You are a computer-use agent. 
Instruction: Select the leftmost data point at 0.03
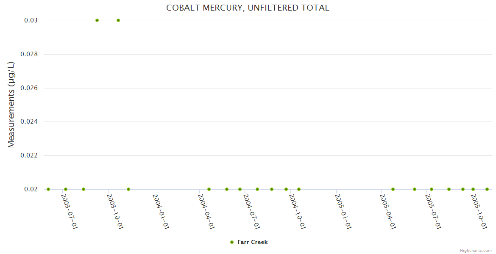97,20
